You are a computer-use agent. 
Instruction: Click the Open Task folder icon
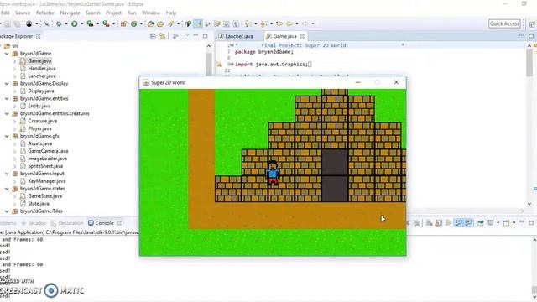pyautogui.click(x=160, y=23)
